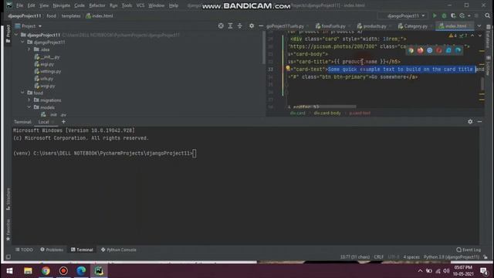
Task: Select the div.card-body editor breadcrumb
Action: pyautogui.click(x=327, y=114)
